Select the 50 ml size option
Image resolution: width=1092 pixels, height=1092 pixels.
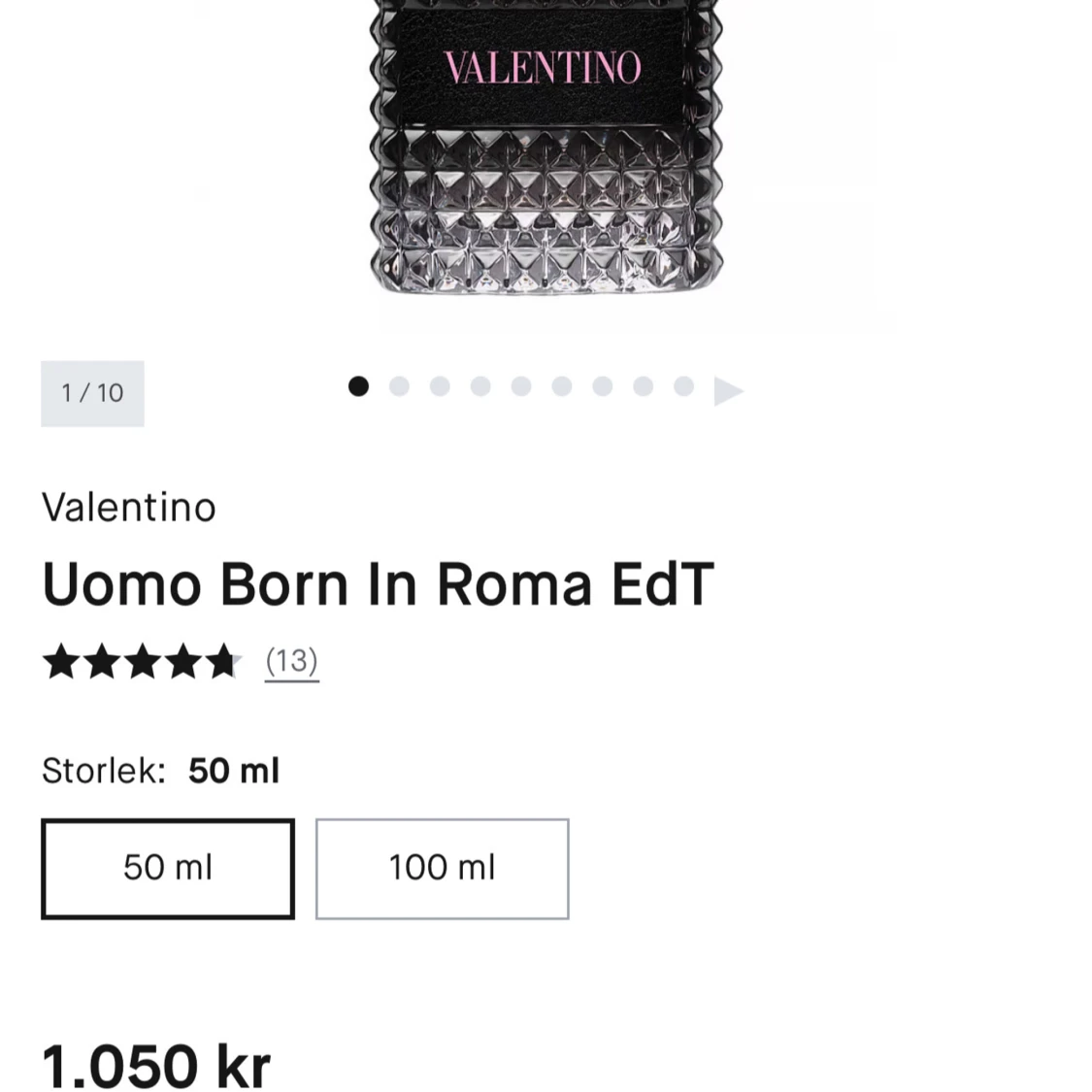click(167, 868)
